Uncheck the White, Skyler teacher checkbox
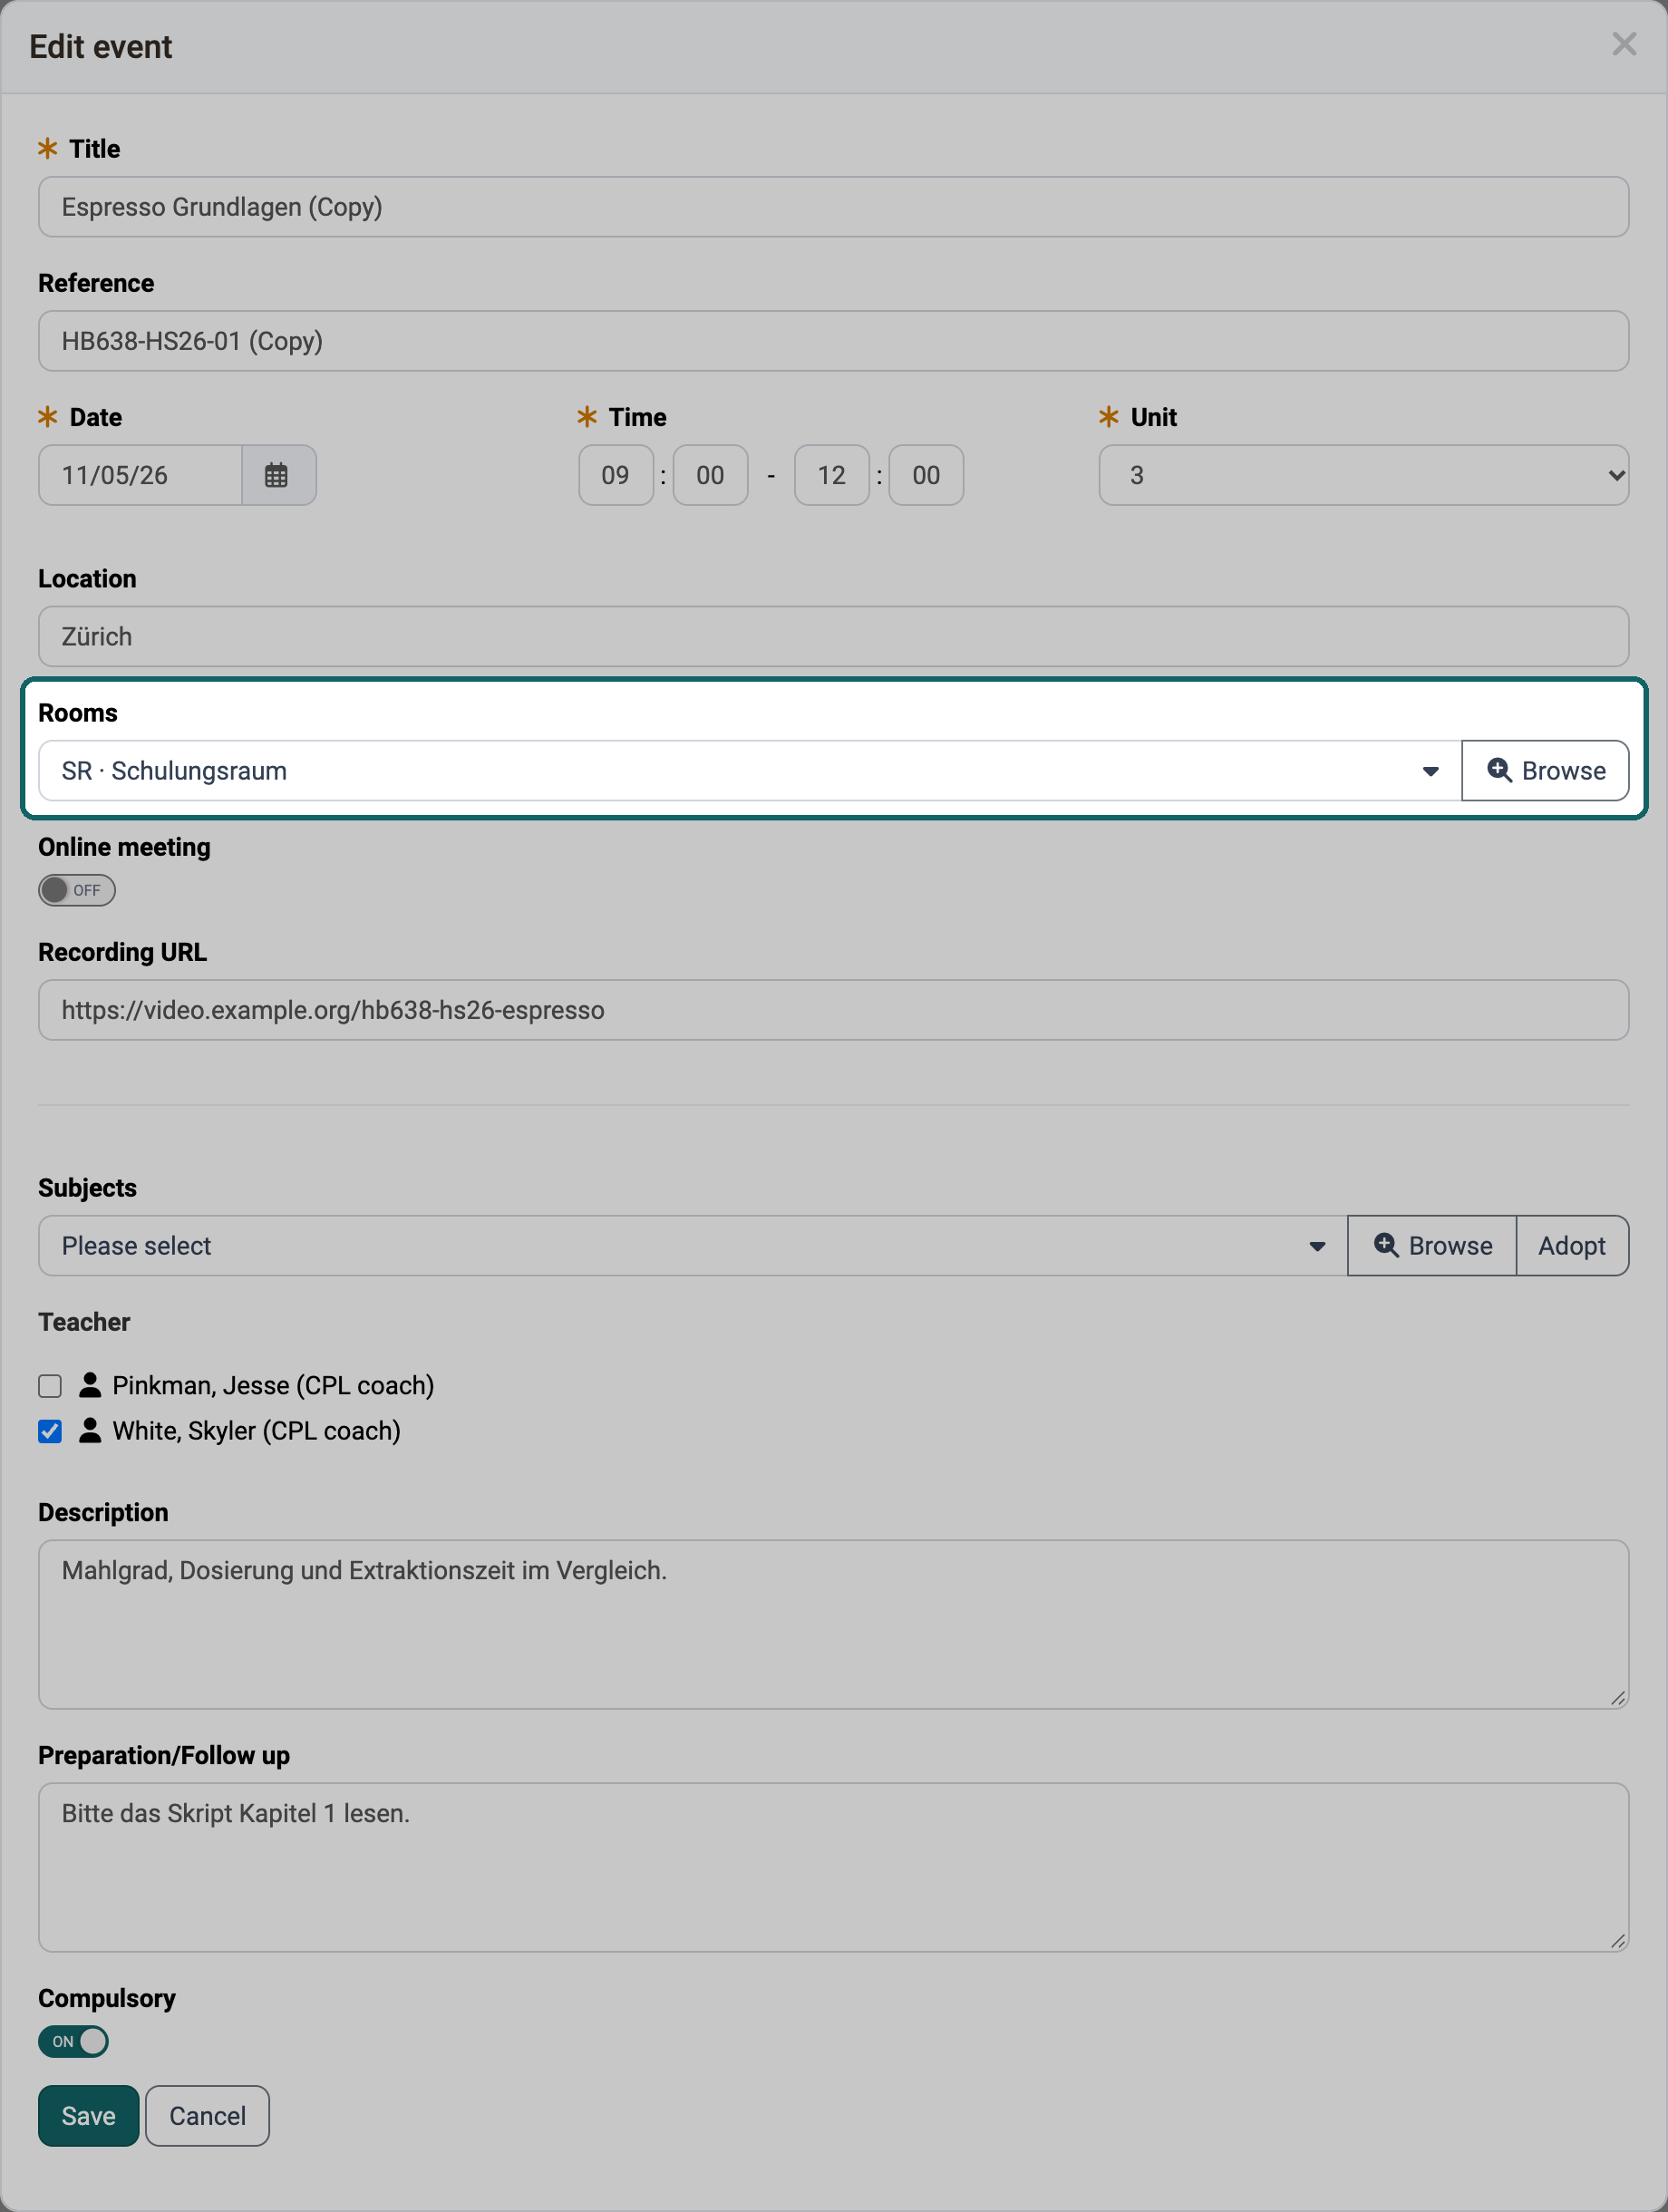The width and height of the screenshot is (1668, 2212). point(50,1432)
